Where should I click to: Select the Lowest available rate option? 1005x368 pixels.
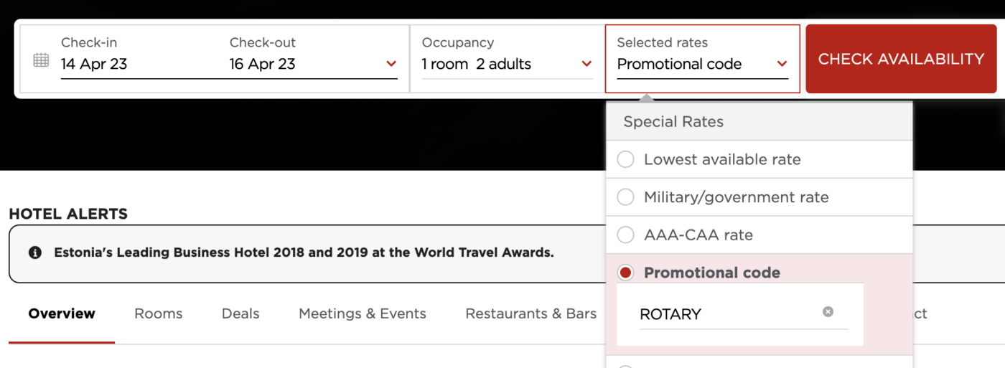[759, 159]
